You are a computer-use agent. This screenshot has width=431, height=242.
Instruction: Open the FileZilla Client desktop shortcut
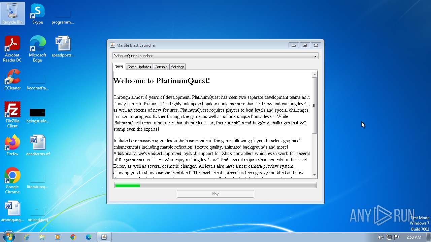click(x=12, y=115)
